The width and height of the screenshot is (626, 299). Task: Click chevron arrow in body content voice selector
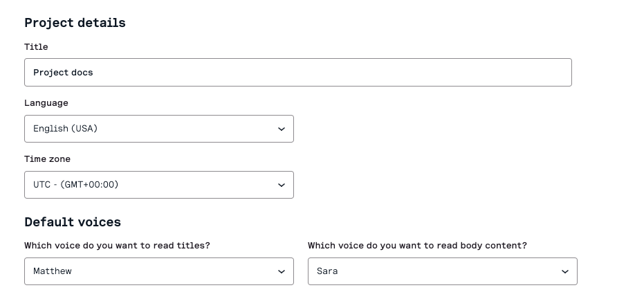point(565,271)
